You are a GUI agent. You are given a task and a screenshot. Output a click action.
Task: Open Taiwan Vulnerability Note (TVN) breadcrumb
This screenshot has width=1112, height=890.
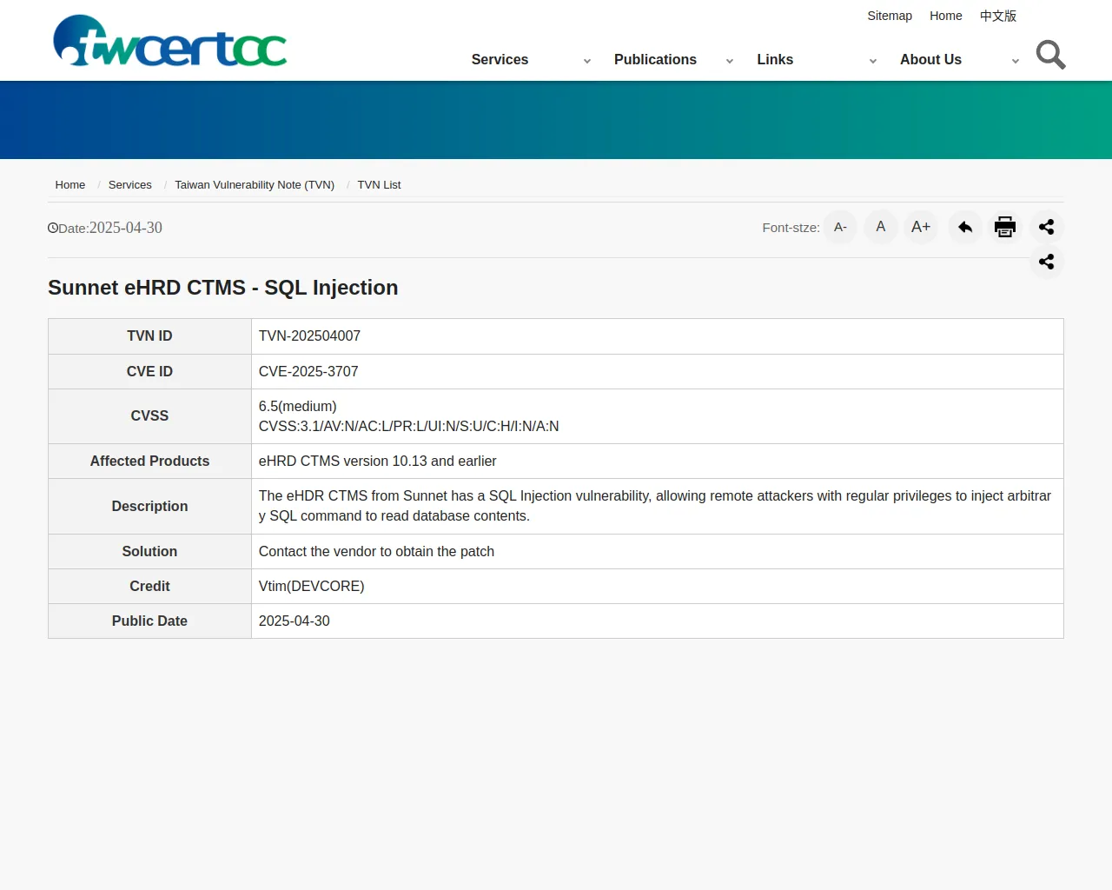click(x=255, y=184)
